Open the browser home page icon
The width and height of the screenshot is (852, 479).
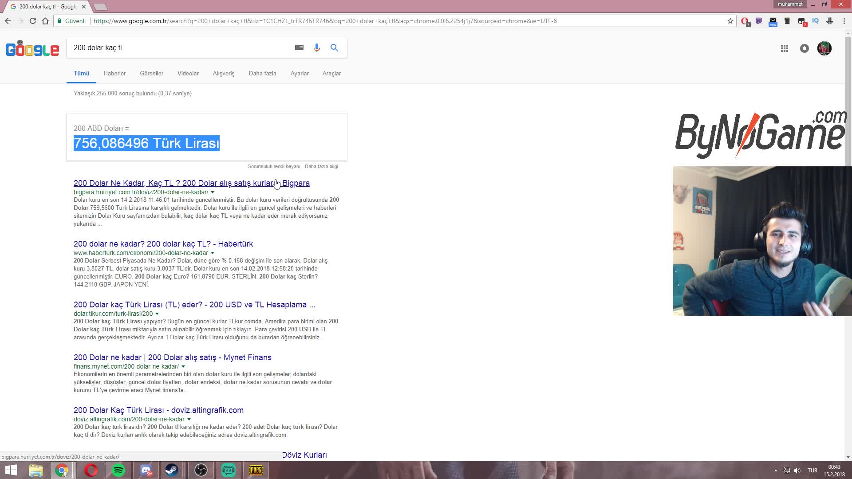[x=45, y=21]
